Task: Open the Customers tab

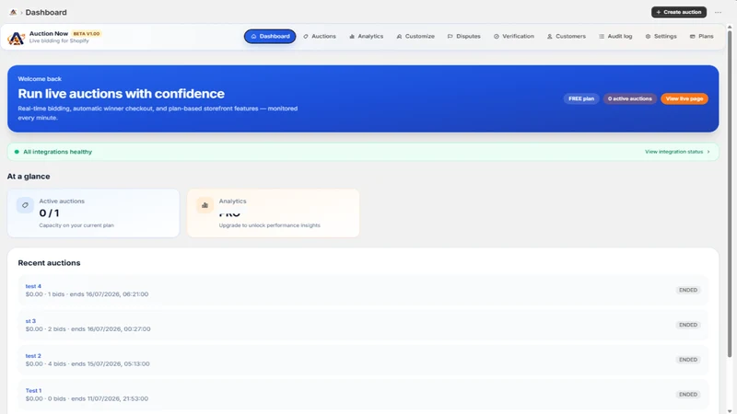Action: (x=567, y=36)
